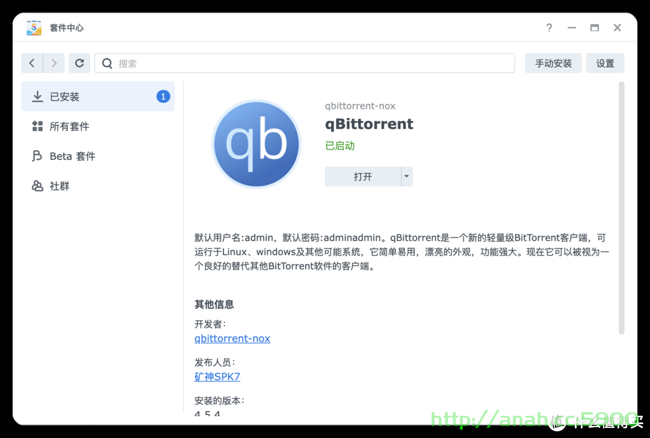Click the qBittorrent package title

click(369, 124)
